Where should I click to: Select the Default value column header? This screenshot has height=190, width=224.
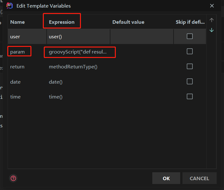[x=128, y=22]
